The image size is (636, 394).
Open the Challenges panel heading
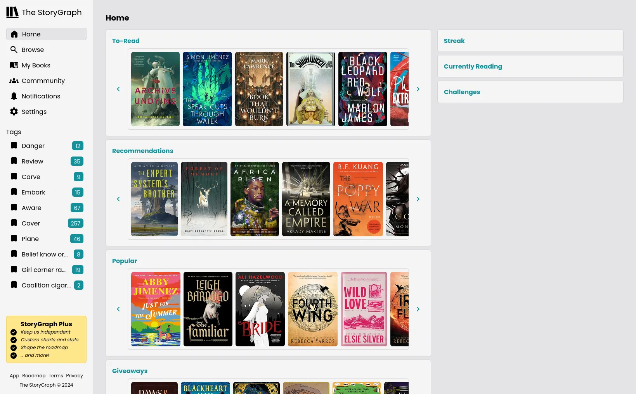[x=462, y=92]
